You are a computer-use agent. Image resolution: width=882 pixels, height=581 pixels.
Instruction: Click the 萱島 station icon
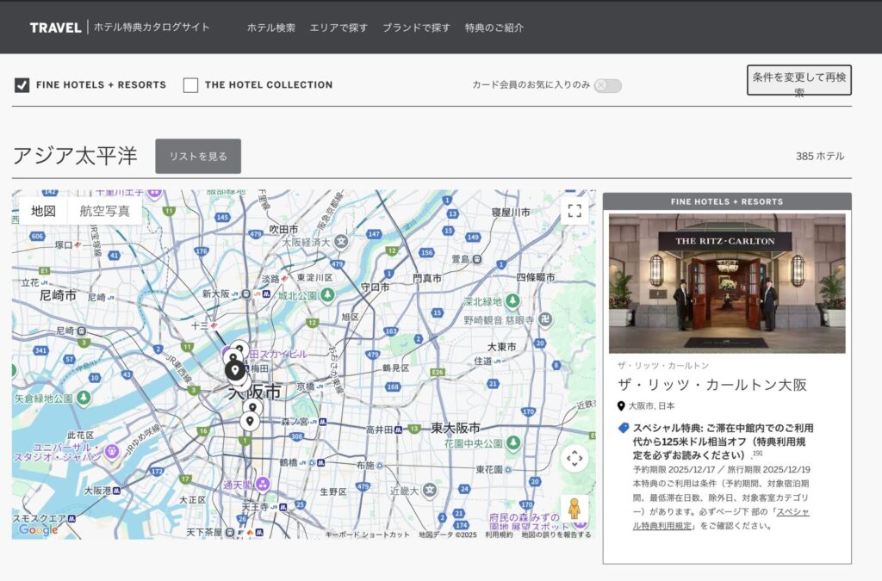pyautogui.click(x=477, y=259)
